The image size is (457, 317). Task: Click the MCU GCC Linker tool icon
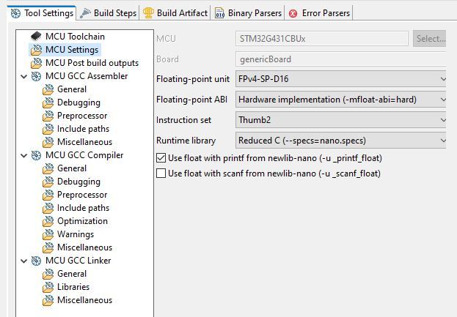click(36, 261)
